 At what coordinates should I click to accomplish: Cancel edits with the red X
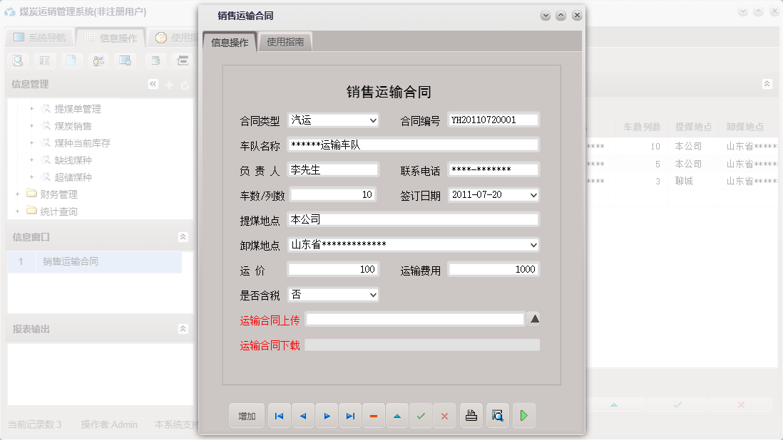pyautogui.click(x=444, y=415)
